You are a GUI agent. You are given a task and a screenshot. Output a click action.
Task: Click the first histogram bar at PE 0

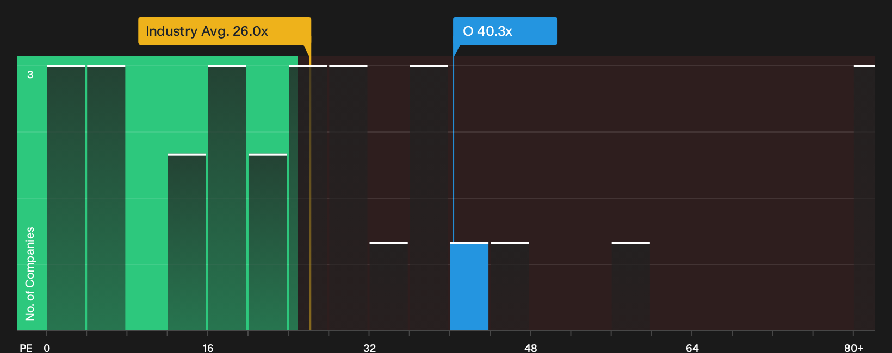[x=66, y=198]
